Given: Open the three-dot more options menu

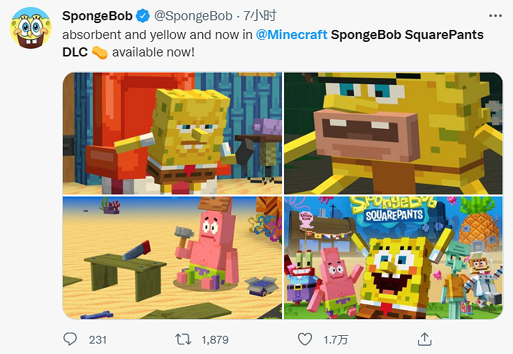Looking at the screenshot, I should (x=494, y=16).
